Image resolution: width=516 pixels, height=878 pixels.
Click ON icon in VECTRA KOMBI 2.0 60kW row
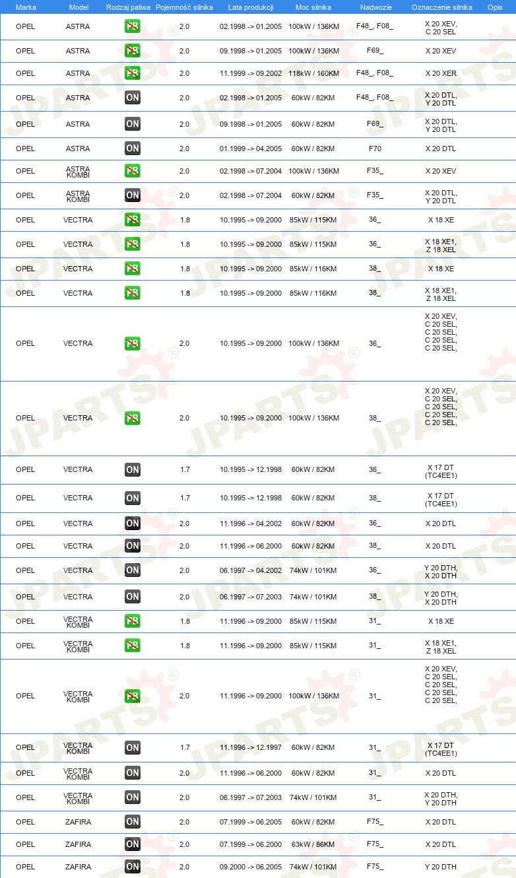[x=133, y=773]
